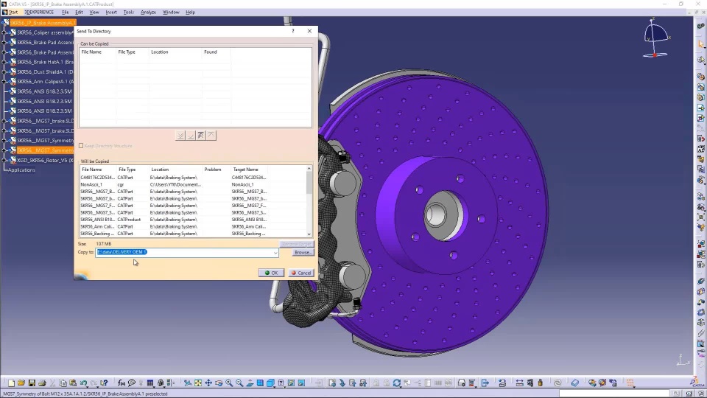Toggle Keep Directory Structure checkbox

81,146
